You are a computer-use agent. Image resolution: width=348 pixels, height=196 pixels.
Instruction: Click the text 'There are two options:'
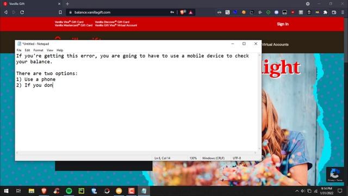click(x=47, y=73)
